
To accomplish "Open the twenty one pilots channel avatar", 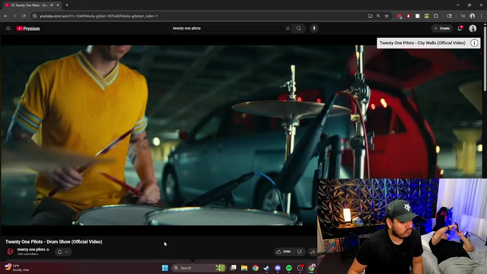I will [10, 252].
